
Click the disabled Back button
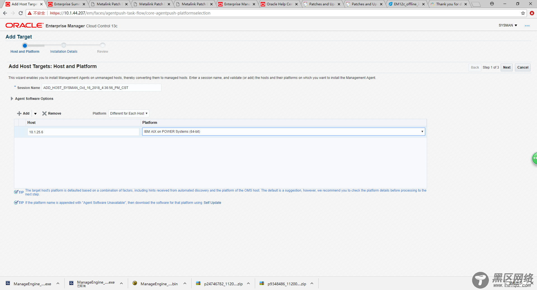point(475,67)
